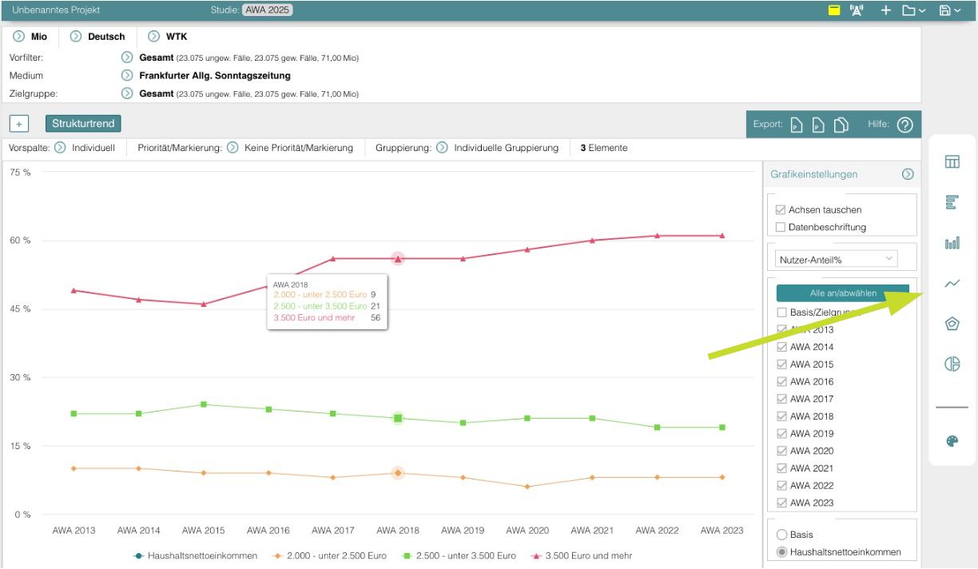The height and width of the screenshot is (569, 978).
Task: Click the Alle an/abwählen button
Action: tap(842, 293)
